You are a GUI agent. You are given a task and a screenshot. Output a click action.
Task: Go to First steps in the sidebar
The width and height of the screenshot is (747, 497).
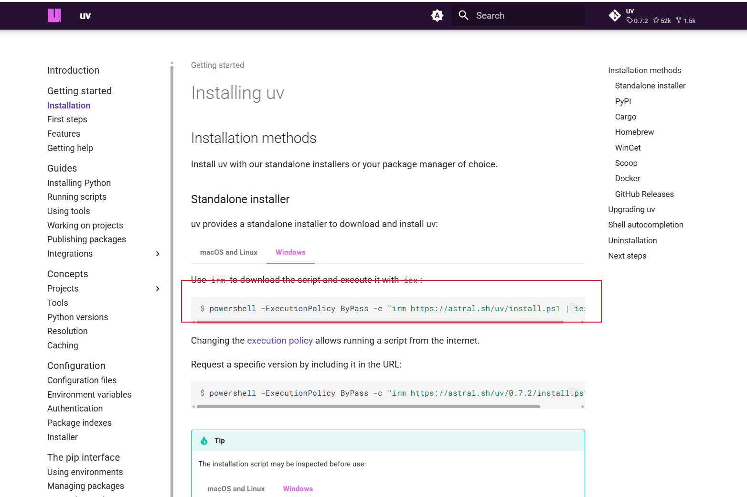click(x=67, y=119)
